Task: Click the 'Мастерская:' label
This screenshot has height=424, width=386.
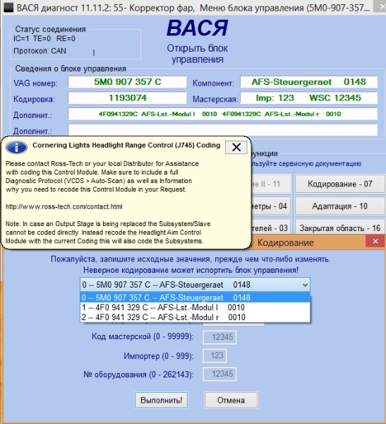Action: point(215,99)
